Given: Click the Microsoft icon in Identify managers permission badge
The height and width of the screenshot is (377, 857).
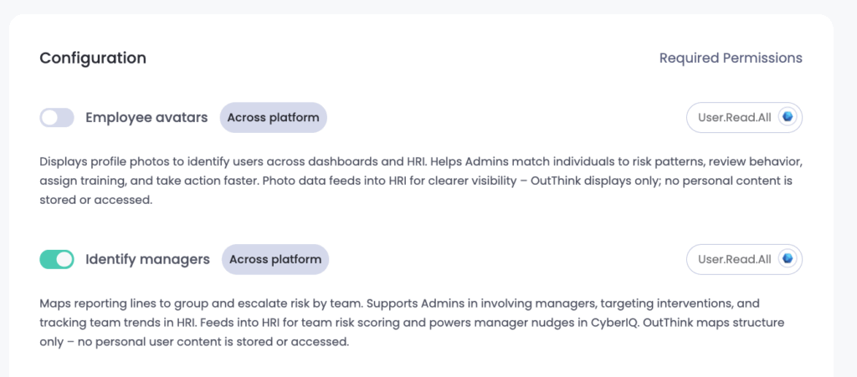Looking at the screenshot, I should [x=787, y=259].
